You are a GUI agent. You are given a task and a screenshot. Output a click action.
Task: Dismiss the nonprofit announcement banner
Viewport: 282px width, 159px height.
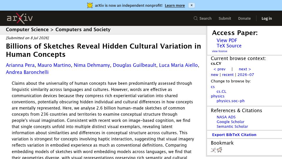tap(192, 5)
